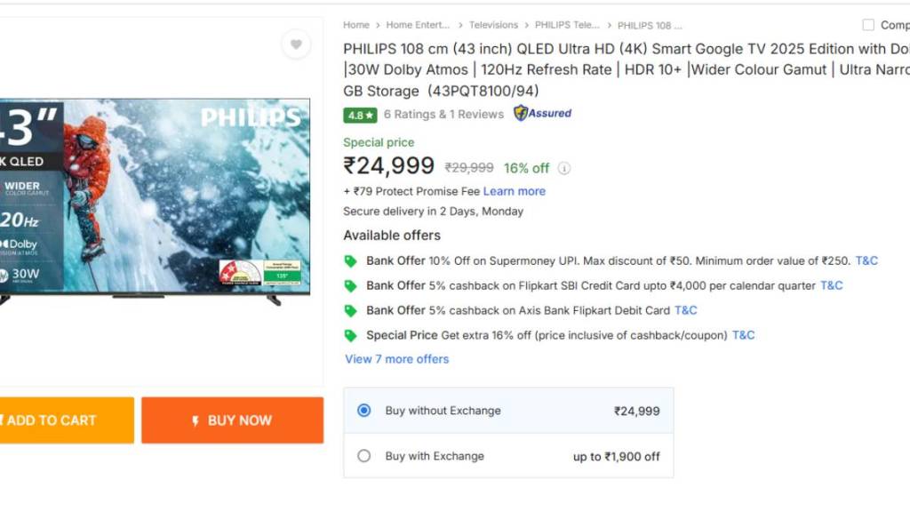Select Buy with Exchange radio button
The height and width of the screenshot is (512, 910).
tap(363, 456)
